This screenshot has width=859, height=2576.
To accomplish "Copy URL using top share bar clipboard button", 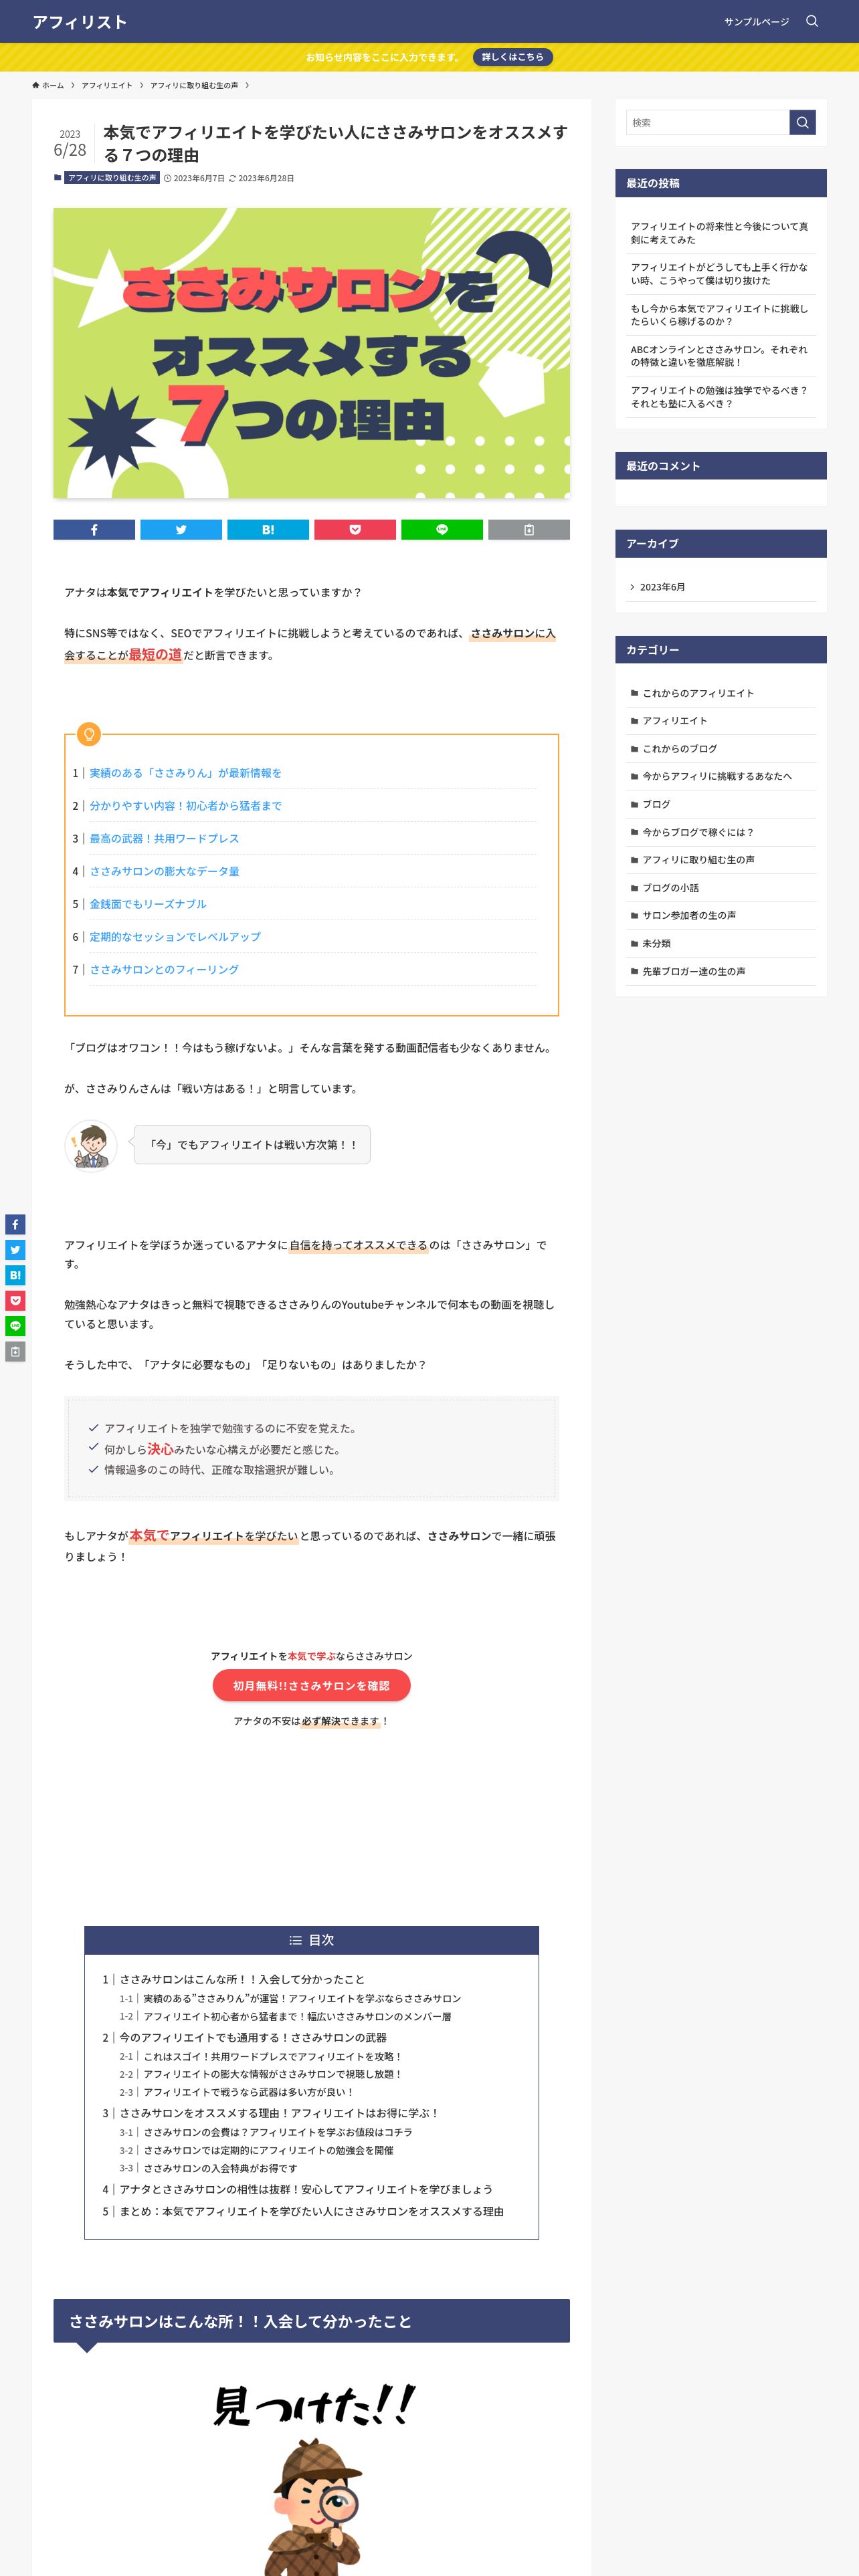I will pos(529,530).
